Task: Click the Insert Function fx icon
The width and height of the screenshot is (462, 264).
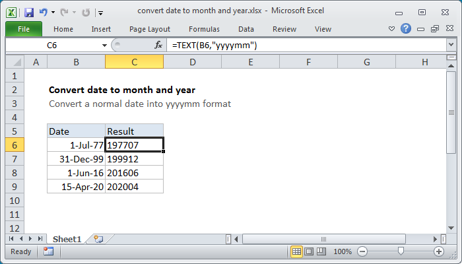Action: pos(158,45)
